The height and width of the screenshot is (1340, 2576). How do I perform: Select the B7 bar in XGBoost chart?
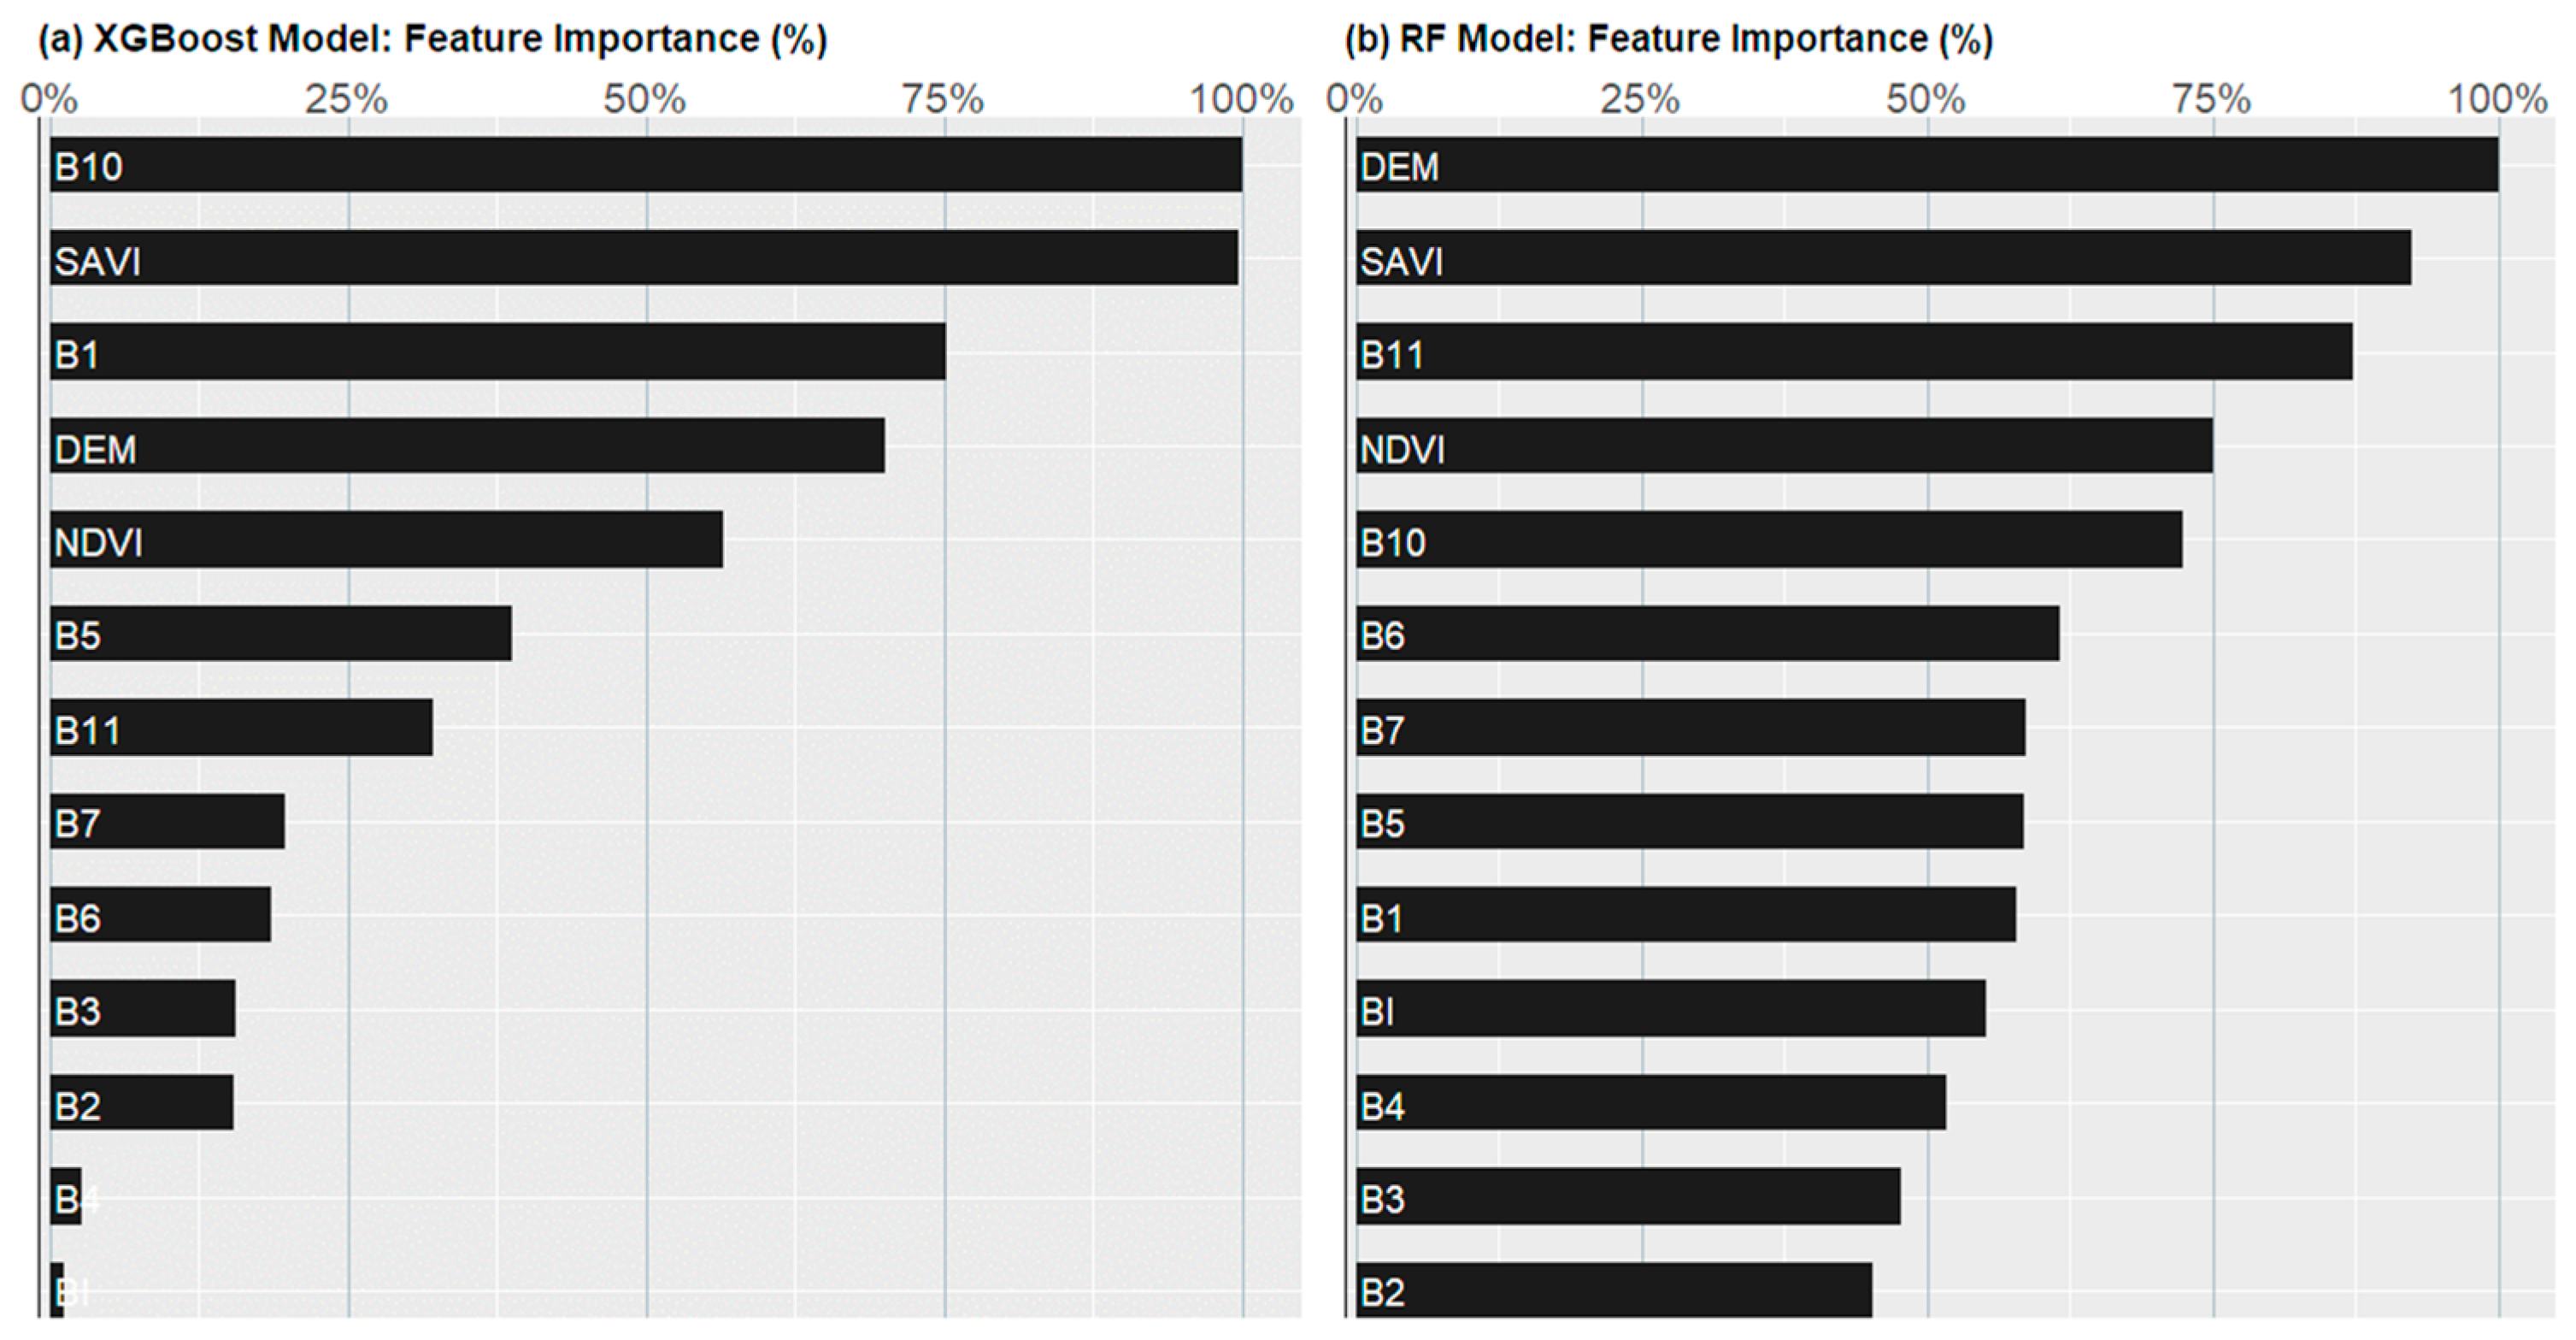point(167,822)
